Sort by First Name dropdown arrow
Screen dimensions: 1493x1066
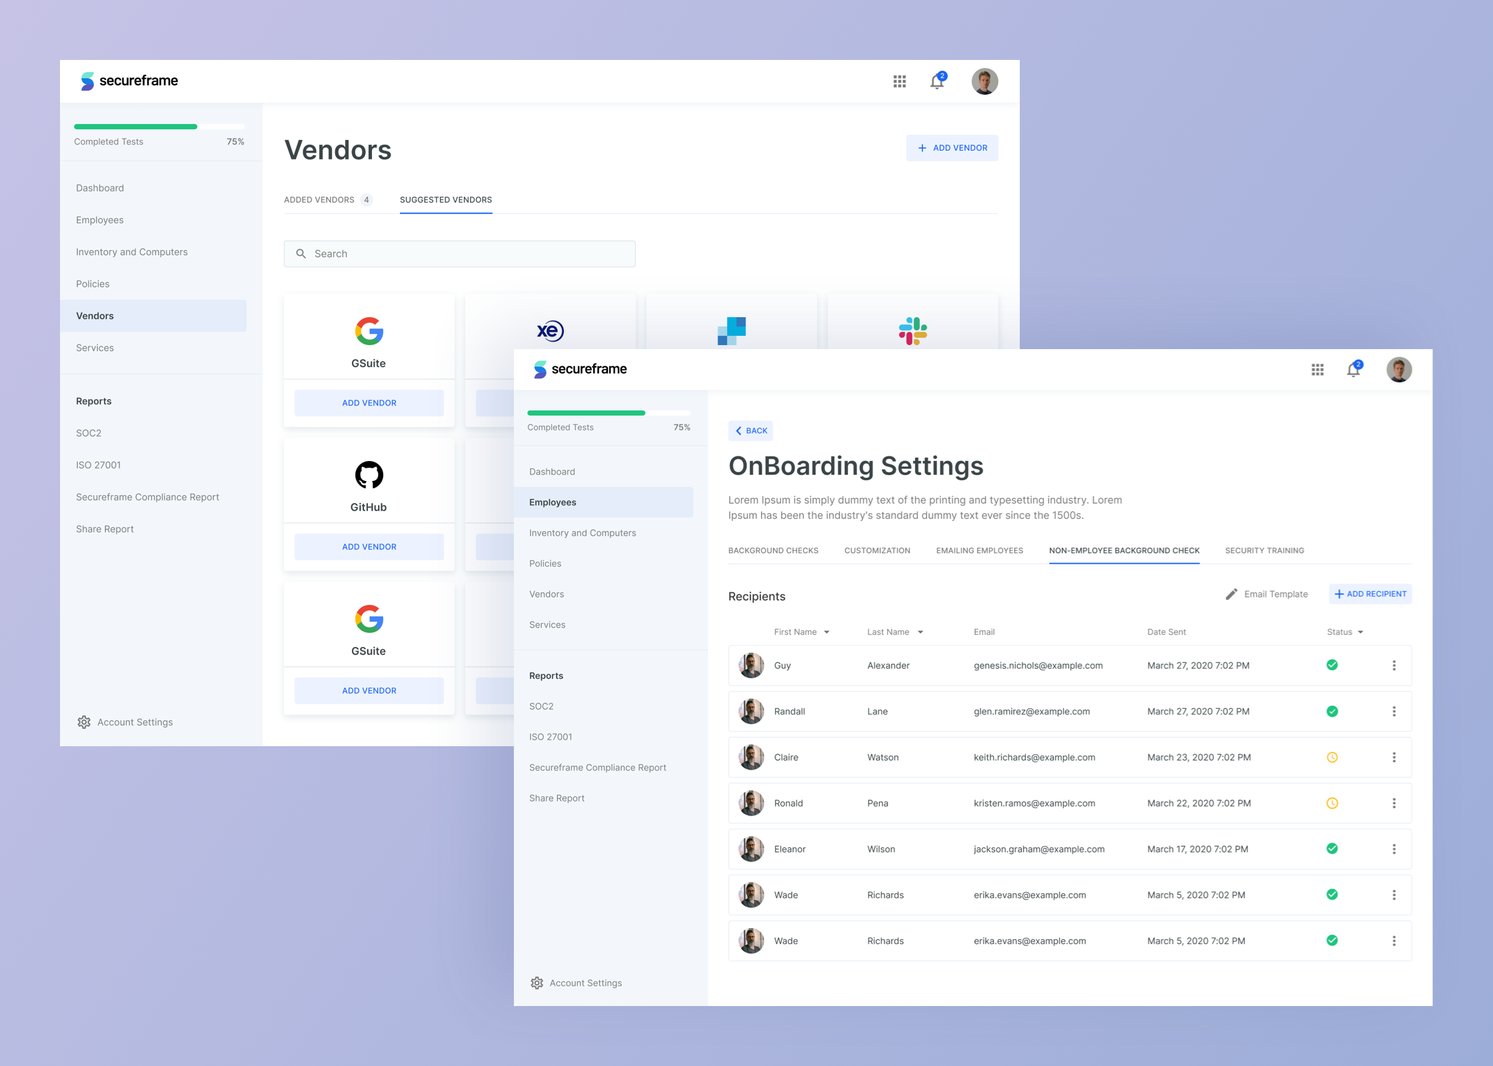(x=826, y=632)
